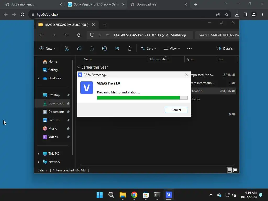This screenshot has width=268, height=201.
Task: Click the MAGIX VEGAS Pro path in the address bar
Action: [x=150, y=35]
